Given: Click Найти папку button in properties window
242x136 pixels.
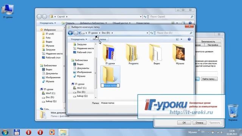Looking at the screenshot, I should pyautogui.click(x=209, y=79).
